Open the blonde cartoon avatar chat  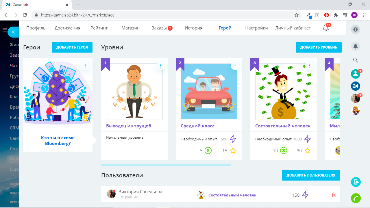click(356, 110)
